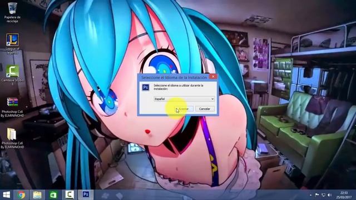Image resolution: width=356 pixels, height=200 pixels.
Task: Open the Papelera de reciclaje desktop icon
Action: coord(12,12)
